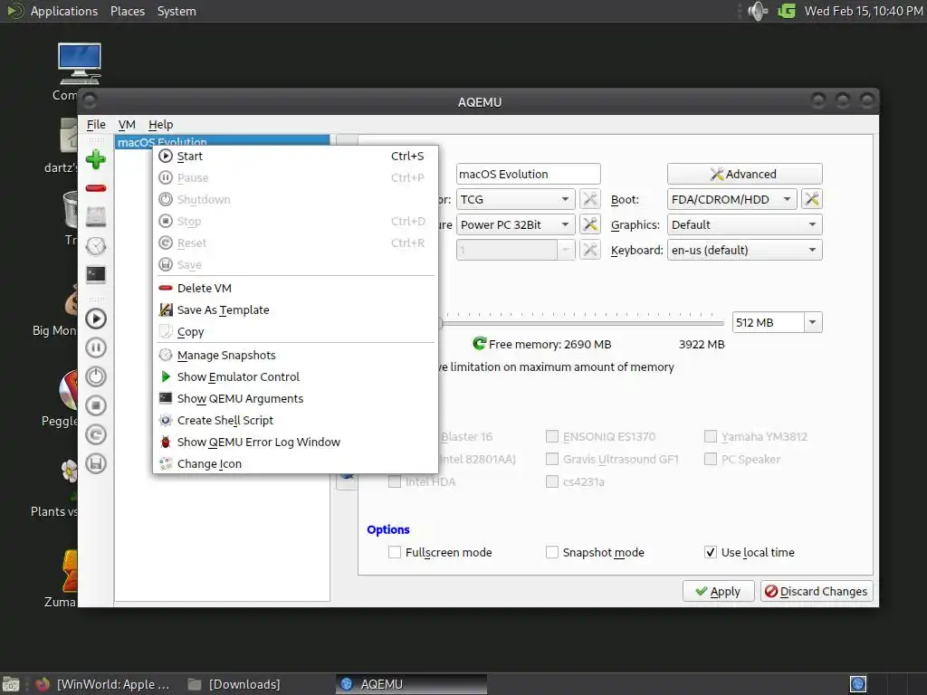Click the drive icon in left toolbar
This screenshot has width=927, height=695.
(96, 217)
